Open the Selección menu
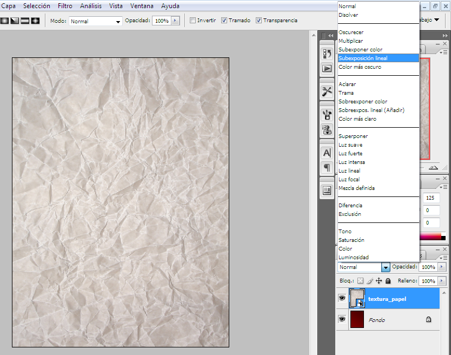This screenshot has height=355, width=451. 37,6
